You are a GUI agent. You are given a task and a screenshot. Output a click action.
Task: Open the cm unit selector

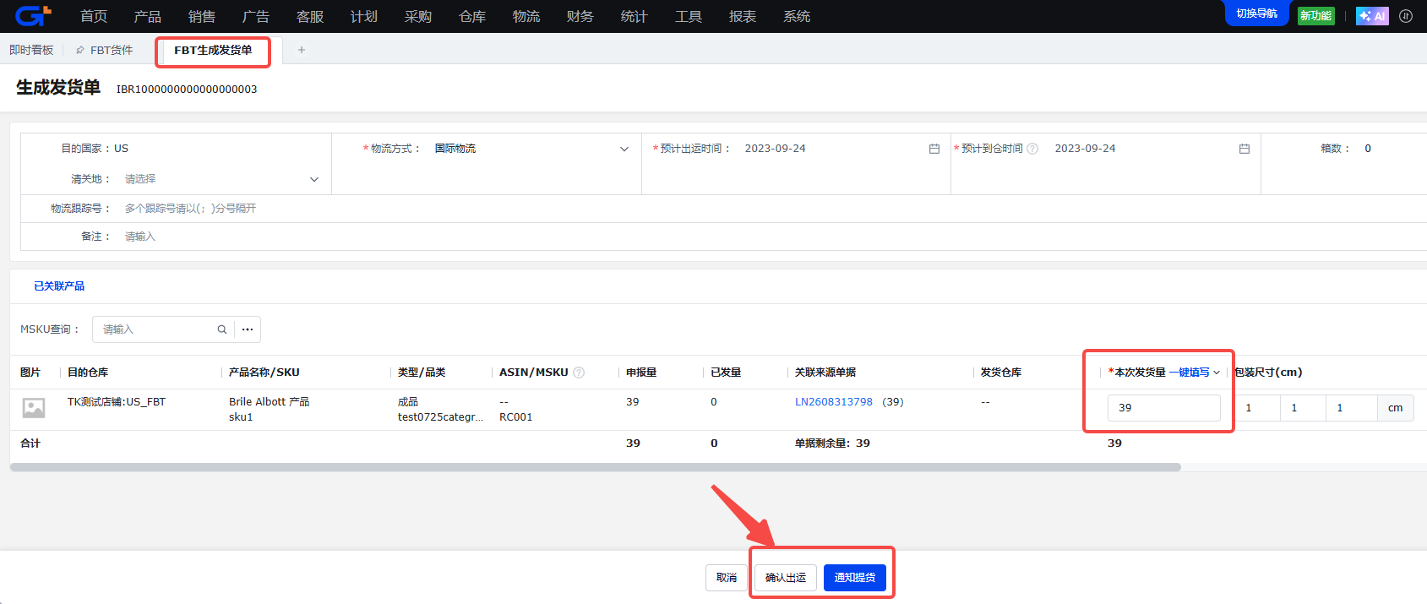(x=1396, y=408)
